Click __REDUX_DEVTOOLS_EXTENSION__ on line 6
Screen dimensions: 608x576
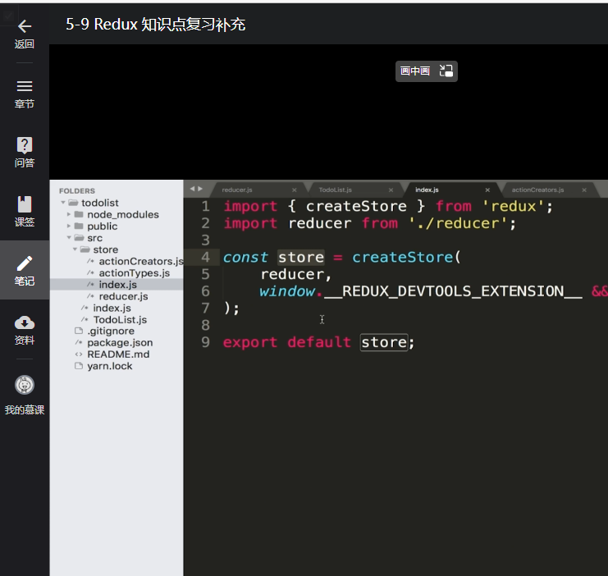[452, 291]
